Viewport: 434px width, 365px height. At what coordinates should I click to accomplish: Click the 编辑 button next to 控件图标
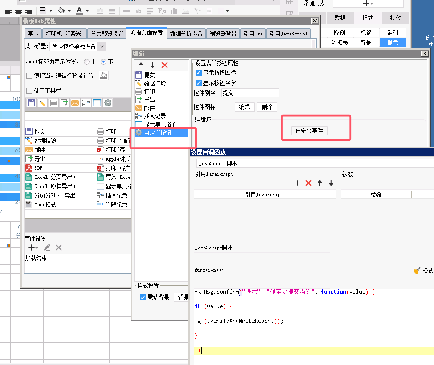tap(244, 107)
